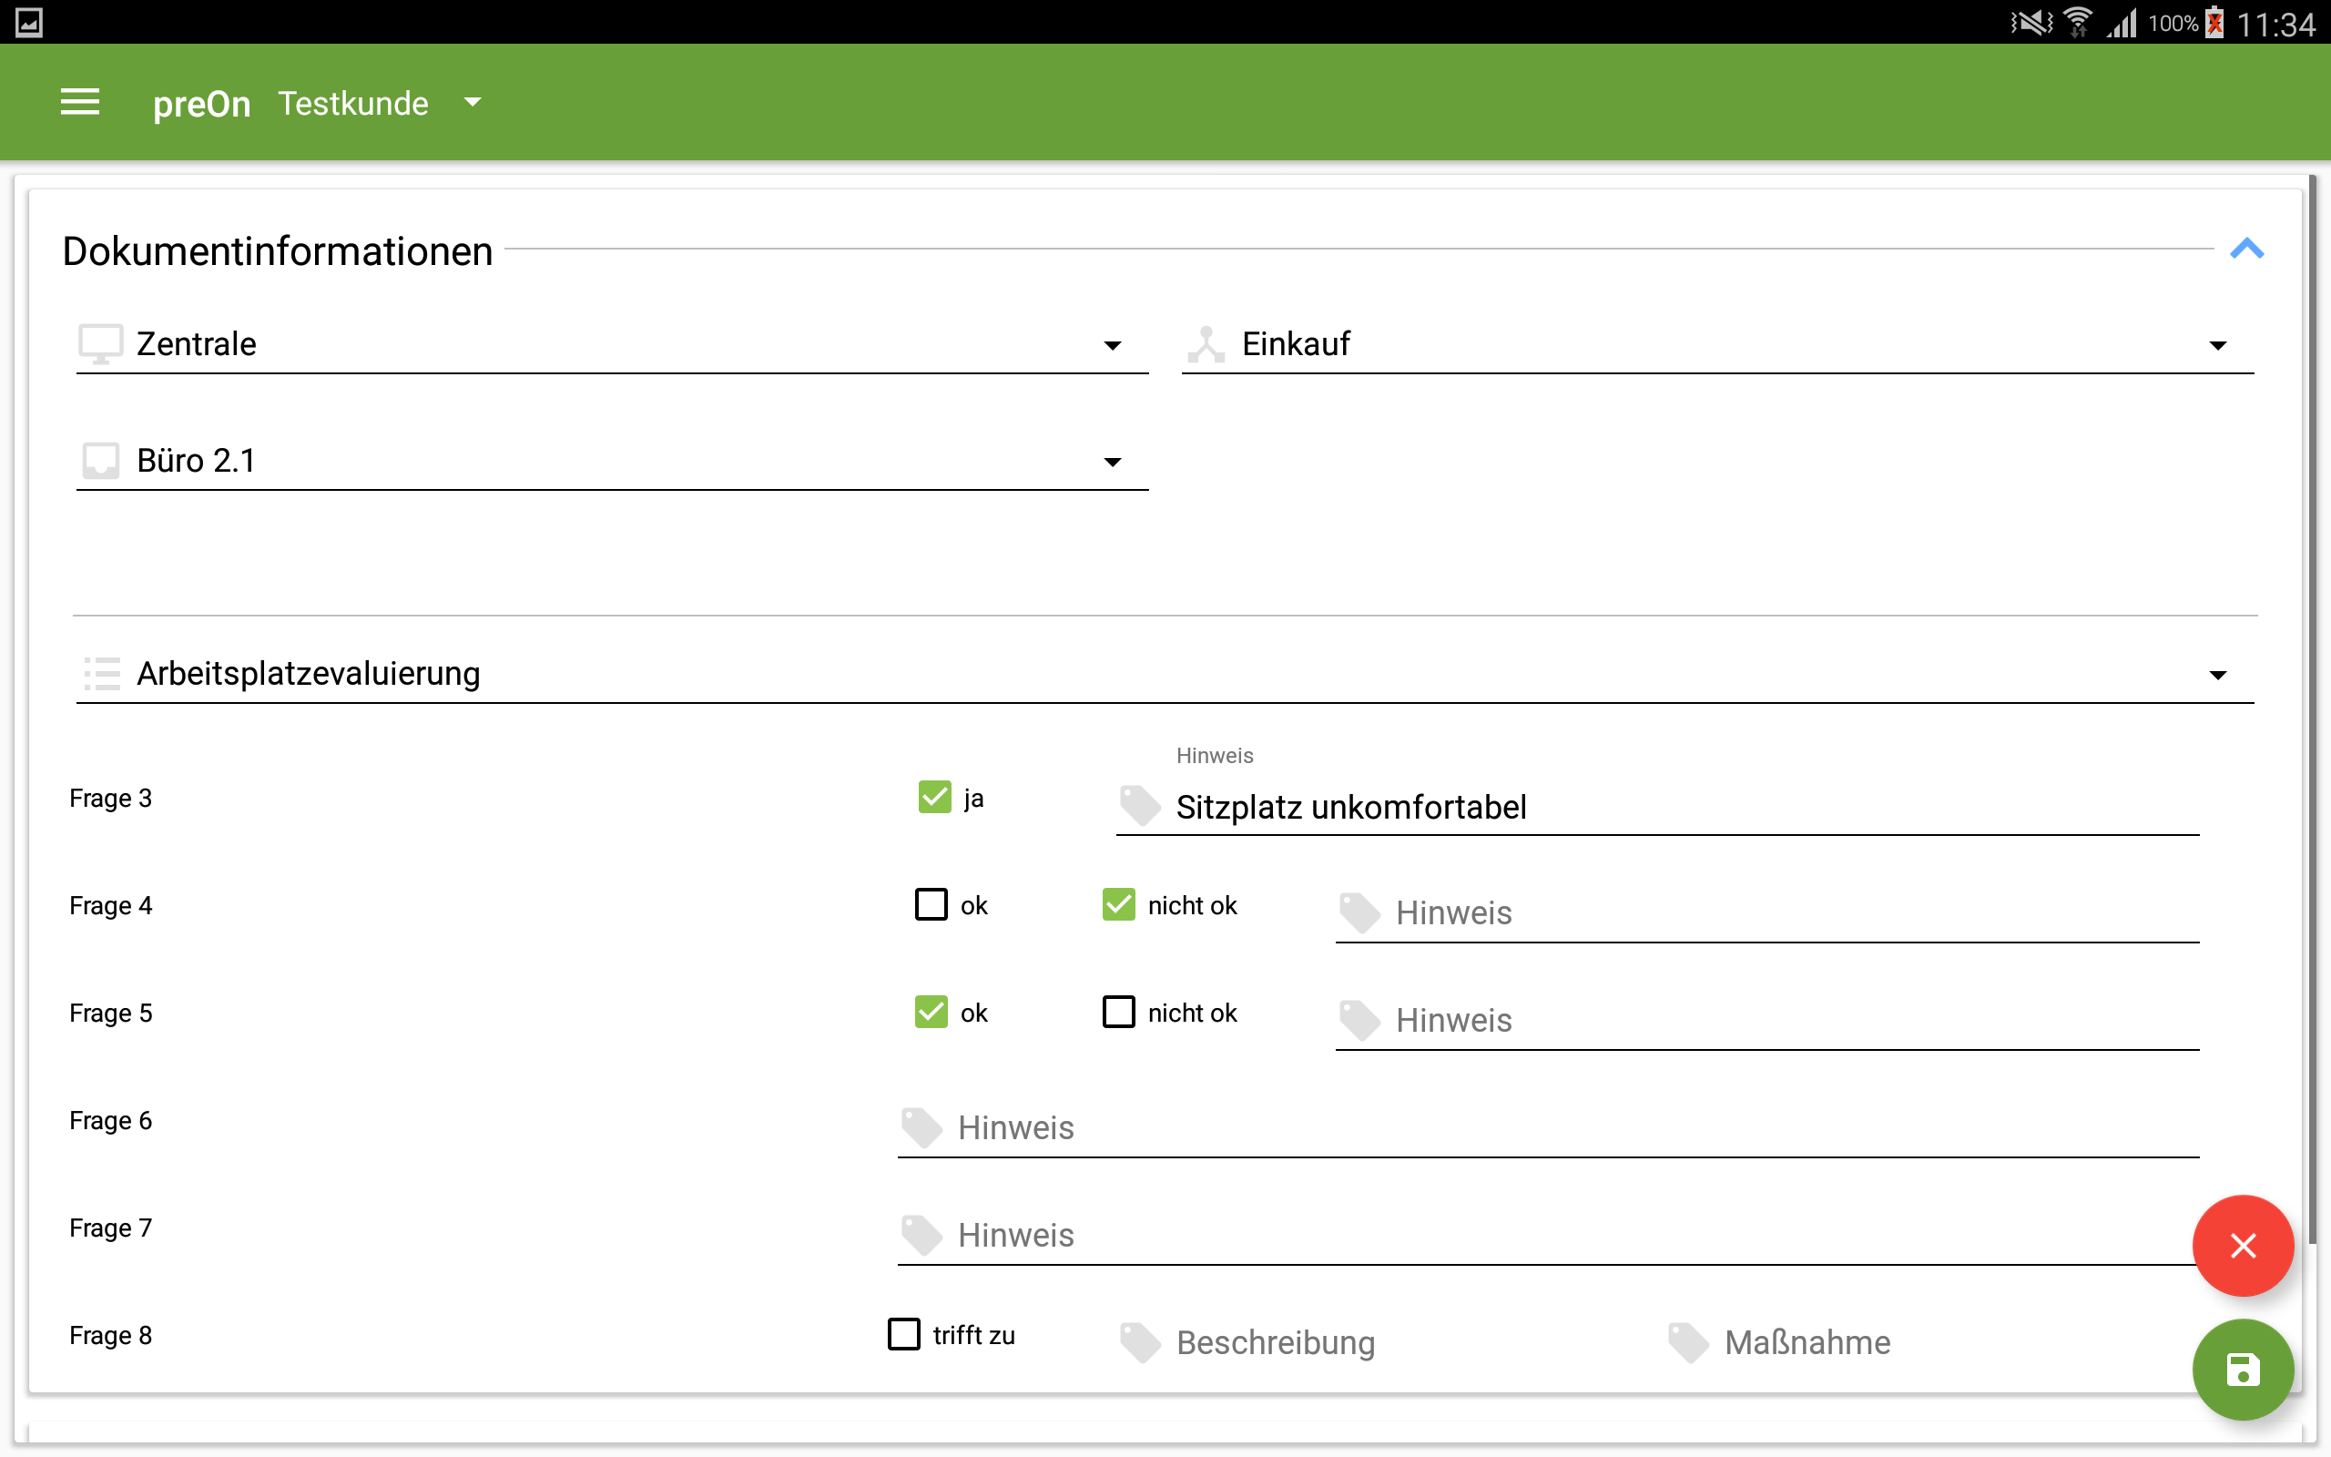Click the room icon beside Büro 2.1
The height and width of the screenshot is (1457, 2331).
point(100,461)
